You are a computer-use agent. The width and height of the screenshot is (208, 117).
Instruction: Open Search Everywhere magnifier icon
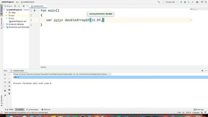[206, 2]
